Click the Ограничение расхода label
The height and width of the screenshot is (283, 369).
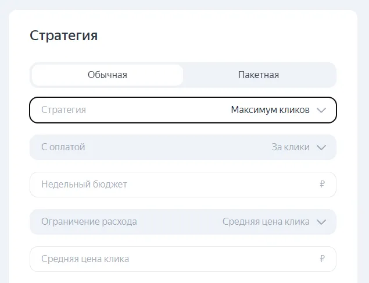point(89,222)
